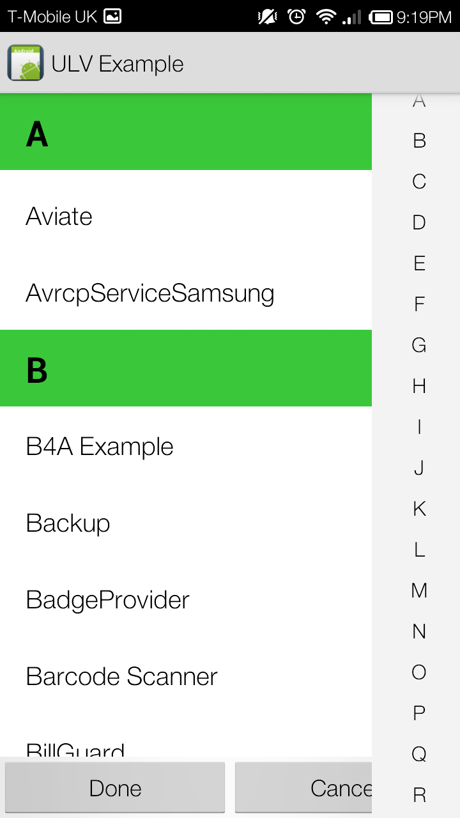Tap the battery status bar icon
Screen dimensions: 460x818
tap(381, 17)
